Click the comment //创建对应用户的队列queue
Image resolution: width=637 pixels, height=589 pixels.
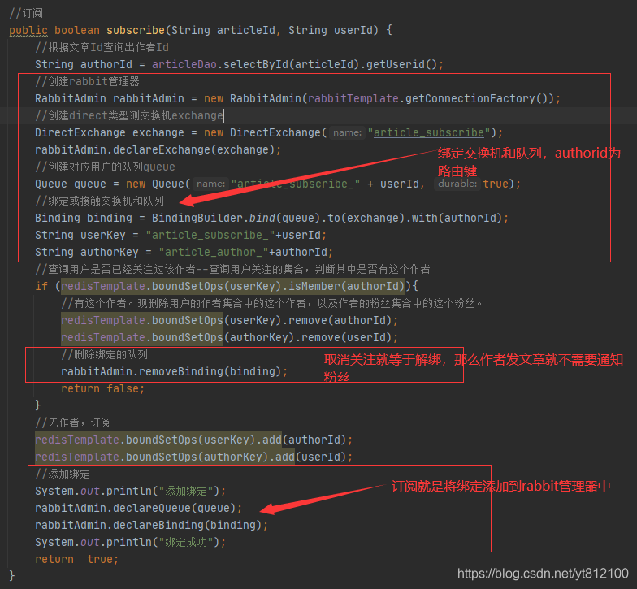pyautogui.click(x=106, y=167)
